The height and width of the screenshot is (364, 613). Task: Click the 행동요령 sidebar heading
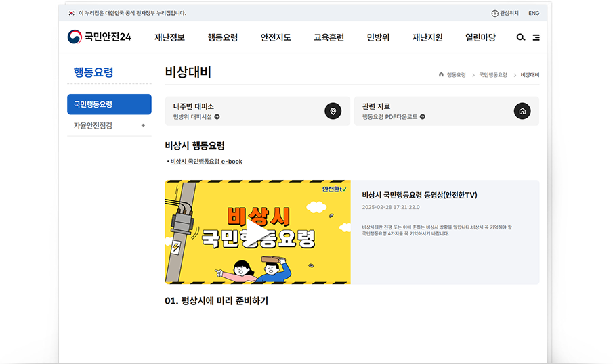[x=93, y=72]
